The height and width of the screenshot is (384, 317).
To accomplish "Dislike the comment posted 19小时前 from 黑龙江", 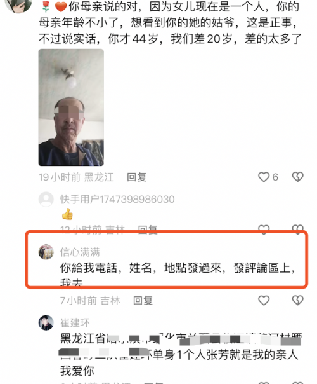I will [298, 177].
